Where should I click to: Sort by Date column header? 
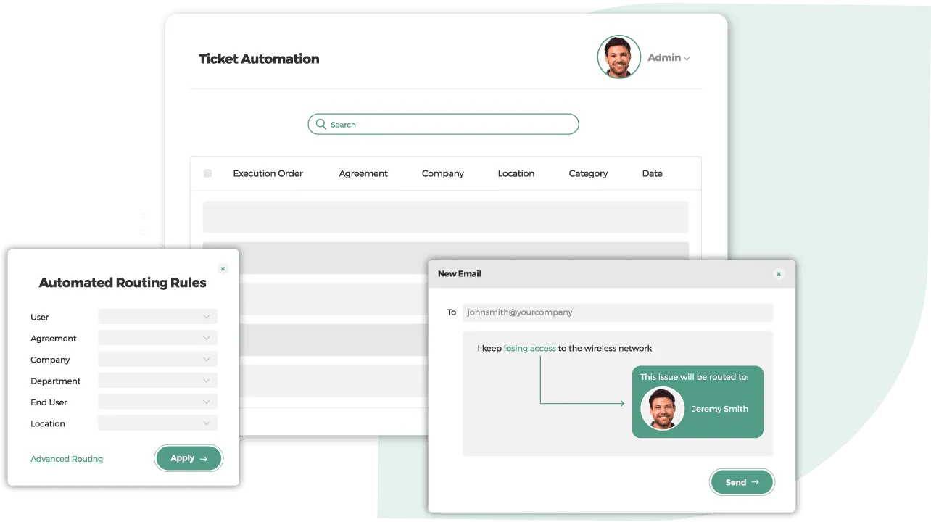(653, 173)
